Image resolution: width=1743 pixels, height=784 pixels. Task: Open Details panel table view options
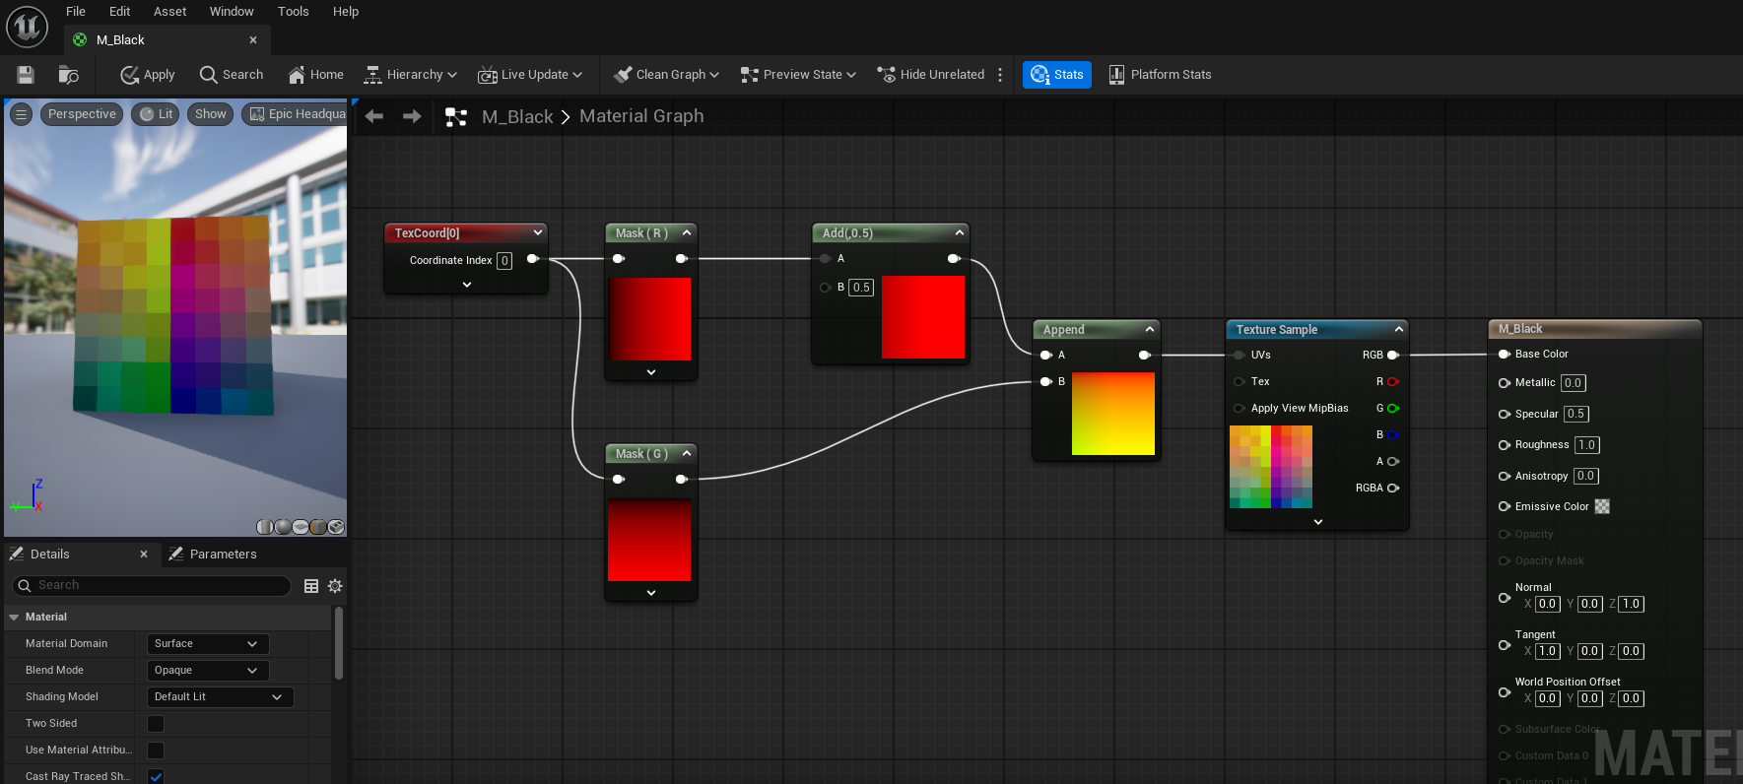[311, 586]
